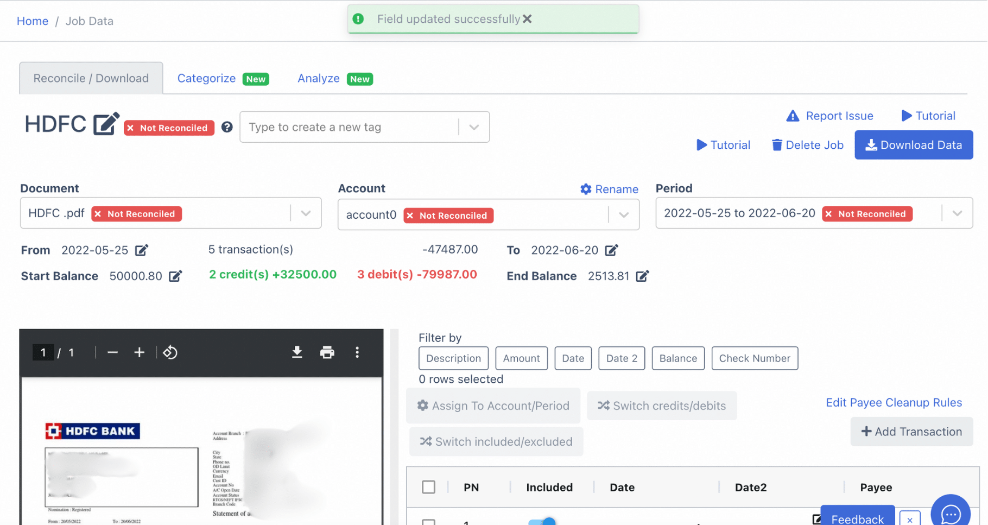Open Edit Payee Cleanup Rules
Image resolution: width=988 pixels, height=525 pixels.
click(x=894, y=402)
